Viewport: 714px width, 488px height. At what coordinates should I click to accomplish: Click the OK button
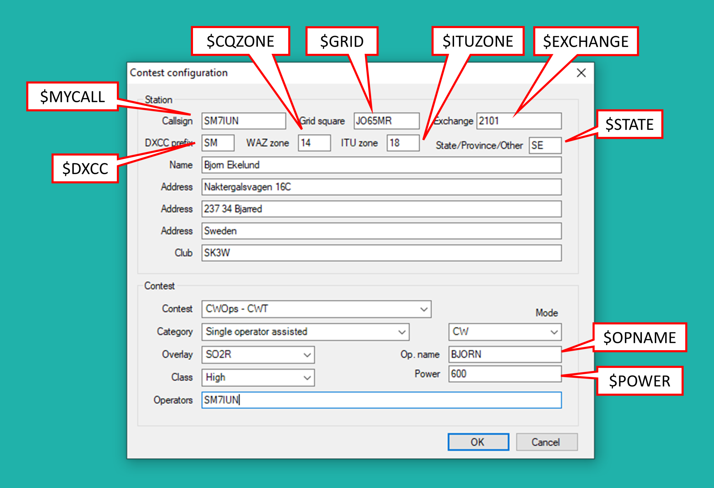click(478, 442)
